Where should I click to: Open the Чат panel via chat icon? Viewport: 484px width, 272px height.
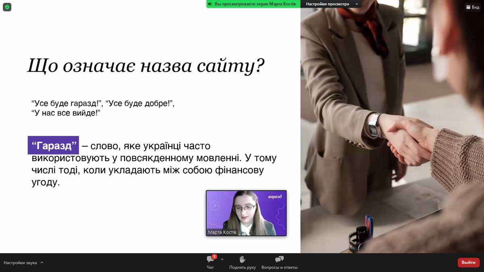pos(210,260)
